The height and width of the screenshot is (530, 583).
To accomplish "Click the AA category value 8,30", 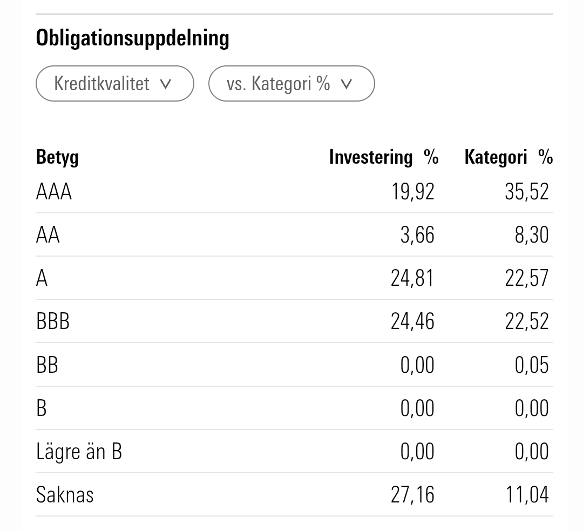I will (532, 235).
